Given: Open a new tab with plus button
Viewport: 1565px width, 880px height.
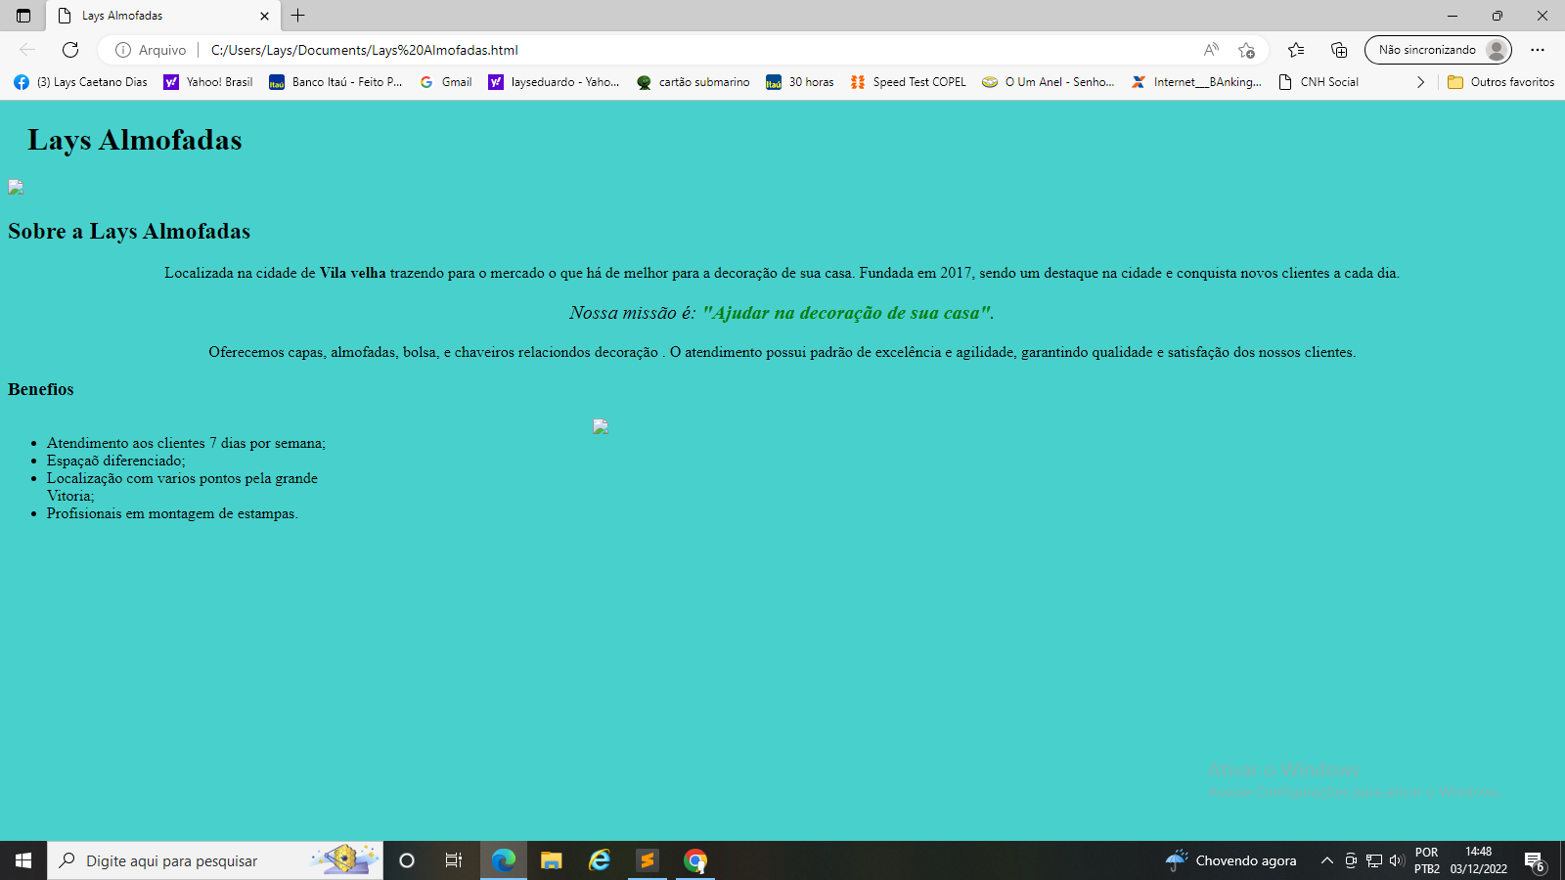Looking at the screenshot, I should 298,16.
